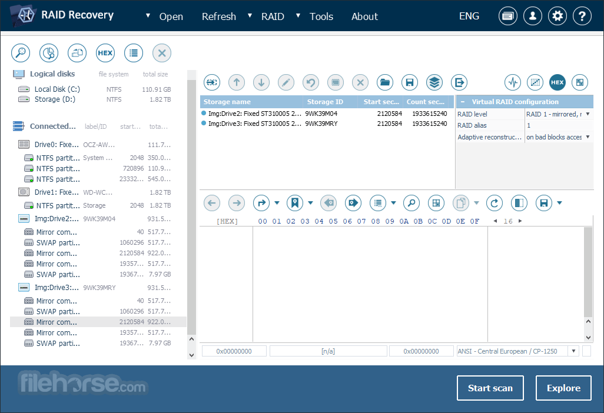Click the reload arrow icon in hex viewer
Screen dimensions: 604x413
click(495, 203)
